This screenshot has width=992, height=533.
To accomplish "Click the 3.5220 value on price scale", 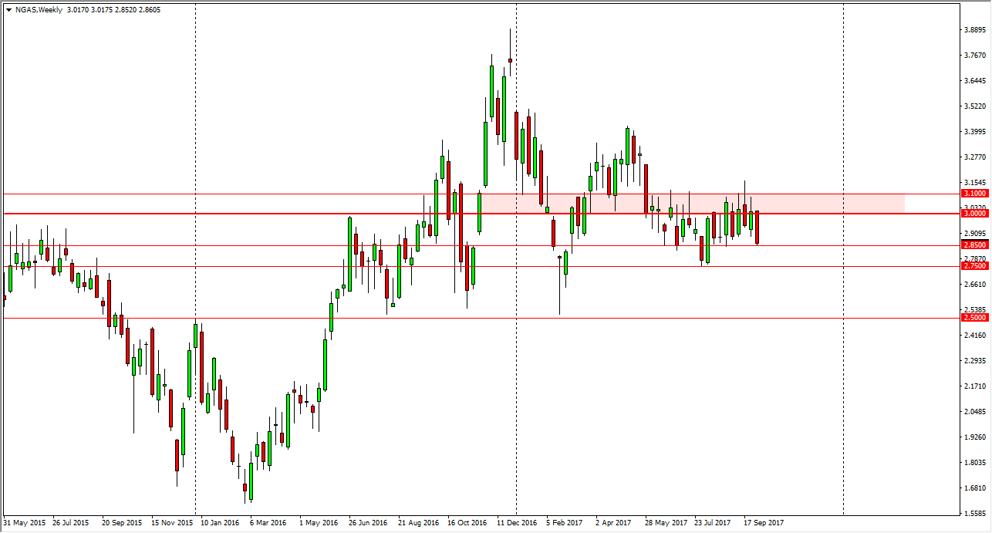I will [975, 106].
